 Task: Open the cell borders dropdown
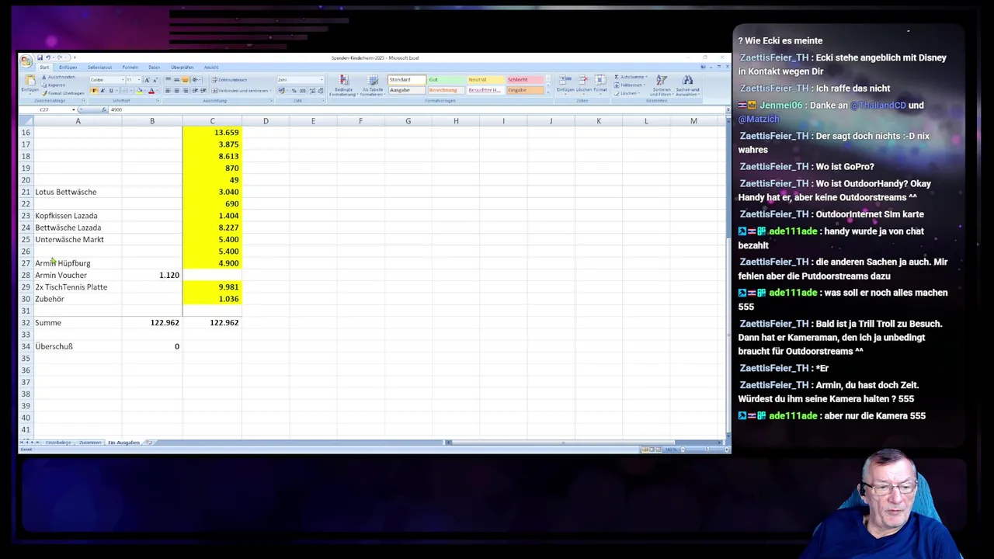pos(131,91)
